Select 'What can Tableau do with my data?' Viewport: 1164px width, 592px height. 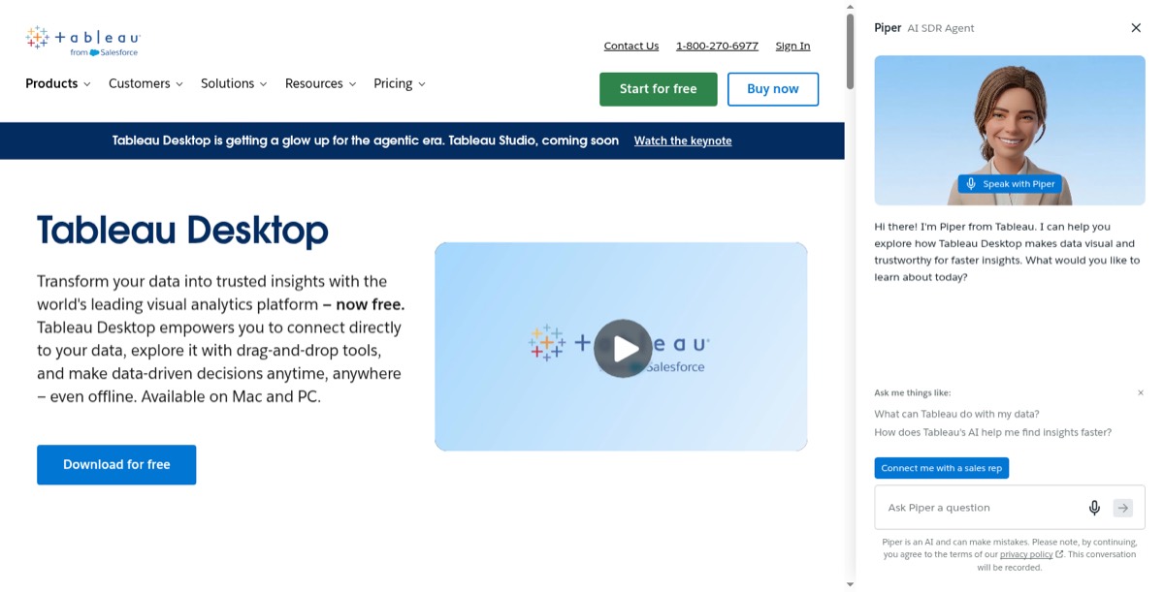[956, 414]
